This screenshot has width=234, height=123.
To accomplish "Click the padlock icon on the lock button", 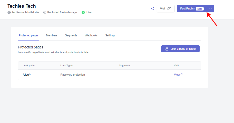I will point(167,49).
